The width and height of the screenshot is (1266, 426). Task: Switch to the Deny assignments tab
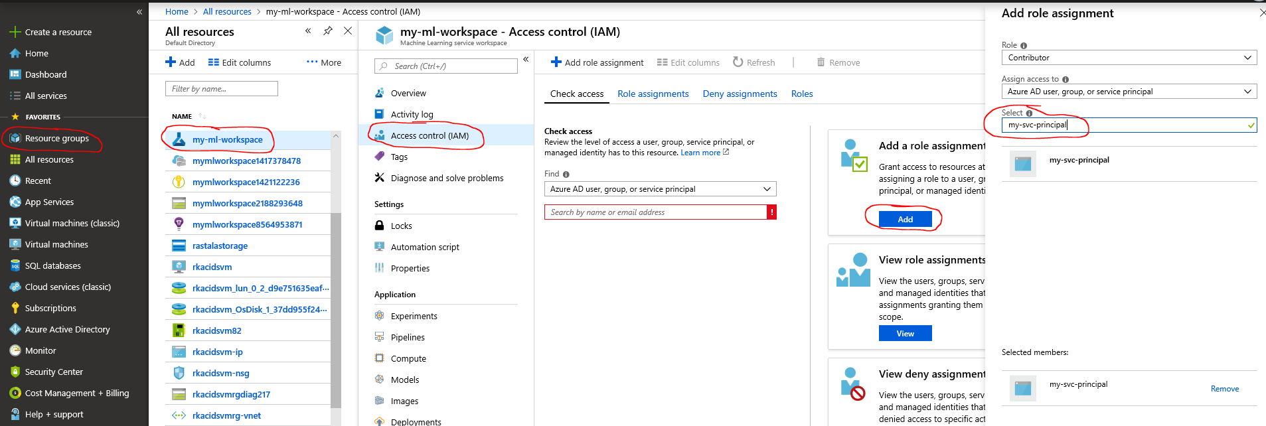[x=740, y=94]
